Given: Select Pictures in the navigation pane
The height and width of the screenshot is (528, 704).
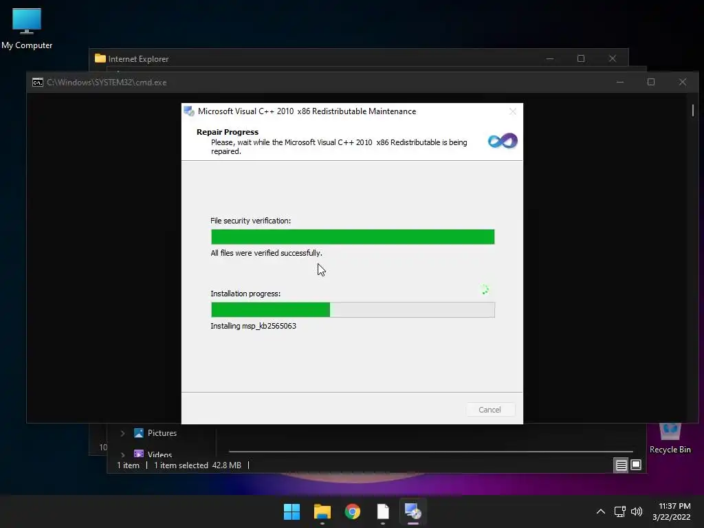Looking at the screenshot, I should click(x=155, y=433).
